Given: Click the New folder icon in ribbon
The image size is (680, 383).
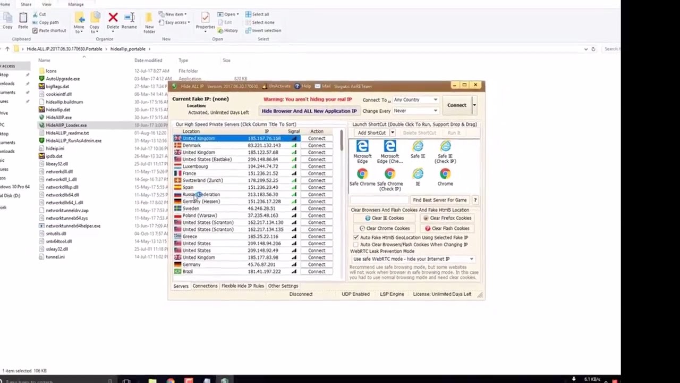Looking at the screenshot, I should (x=149, y=23).
